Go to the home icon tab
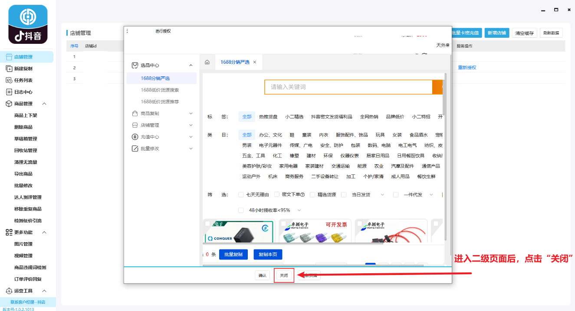575x311 pixels. coord(207,62)
